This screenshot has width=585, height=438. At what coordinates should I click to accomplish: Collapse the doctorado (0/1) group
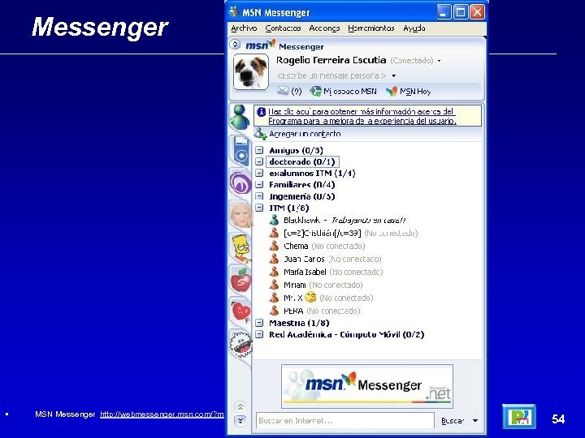pos(259,161)
